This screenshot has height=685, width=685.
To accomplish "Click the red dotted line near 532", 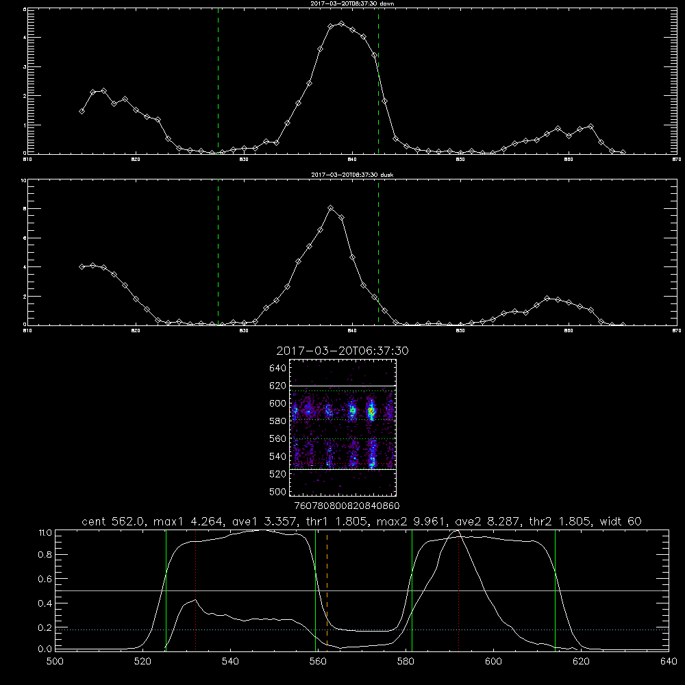I will 196,590.
